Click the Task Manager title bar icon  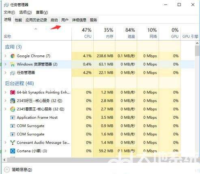(x=6, y=5)
